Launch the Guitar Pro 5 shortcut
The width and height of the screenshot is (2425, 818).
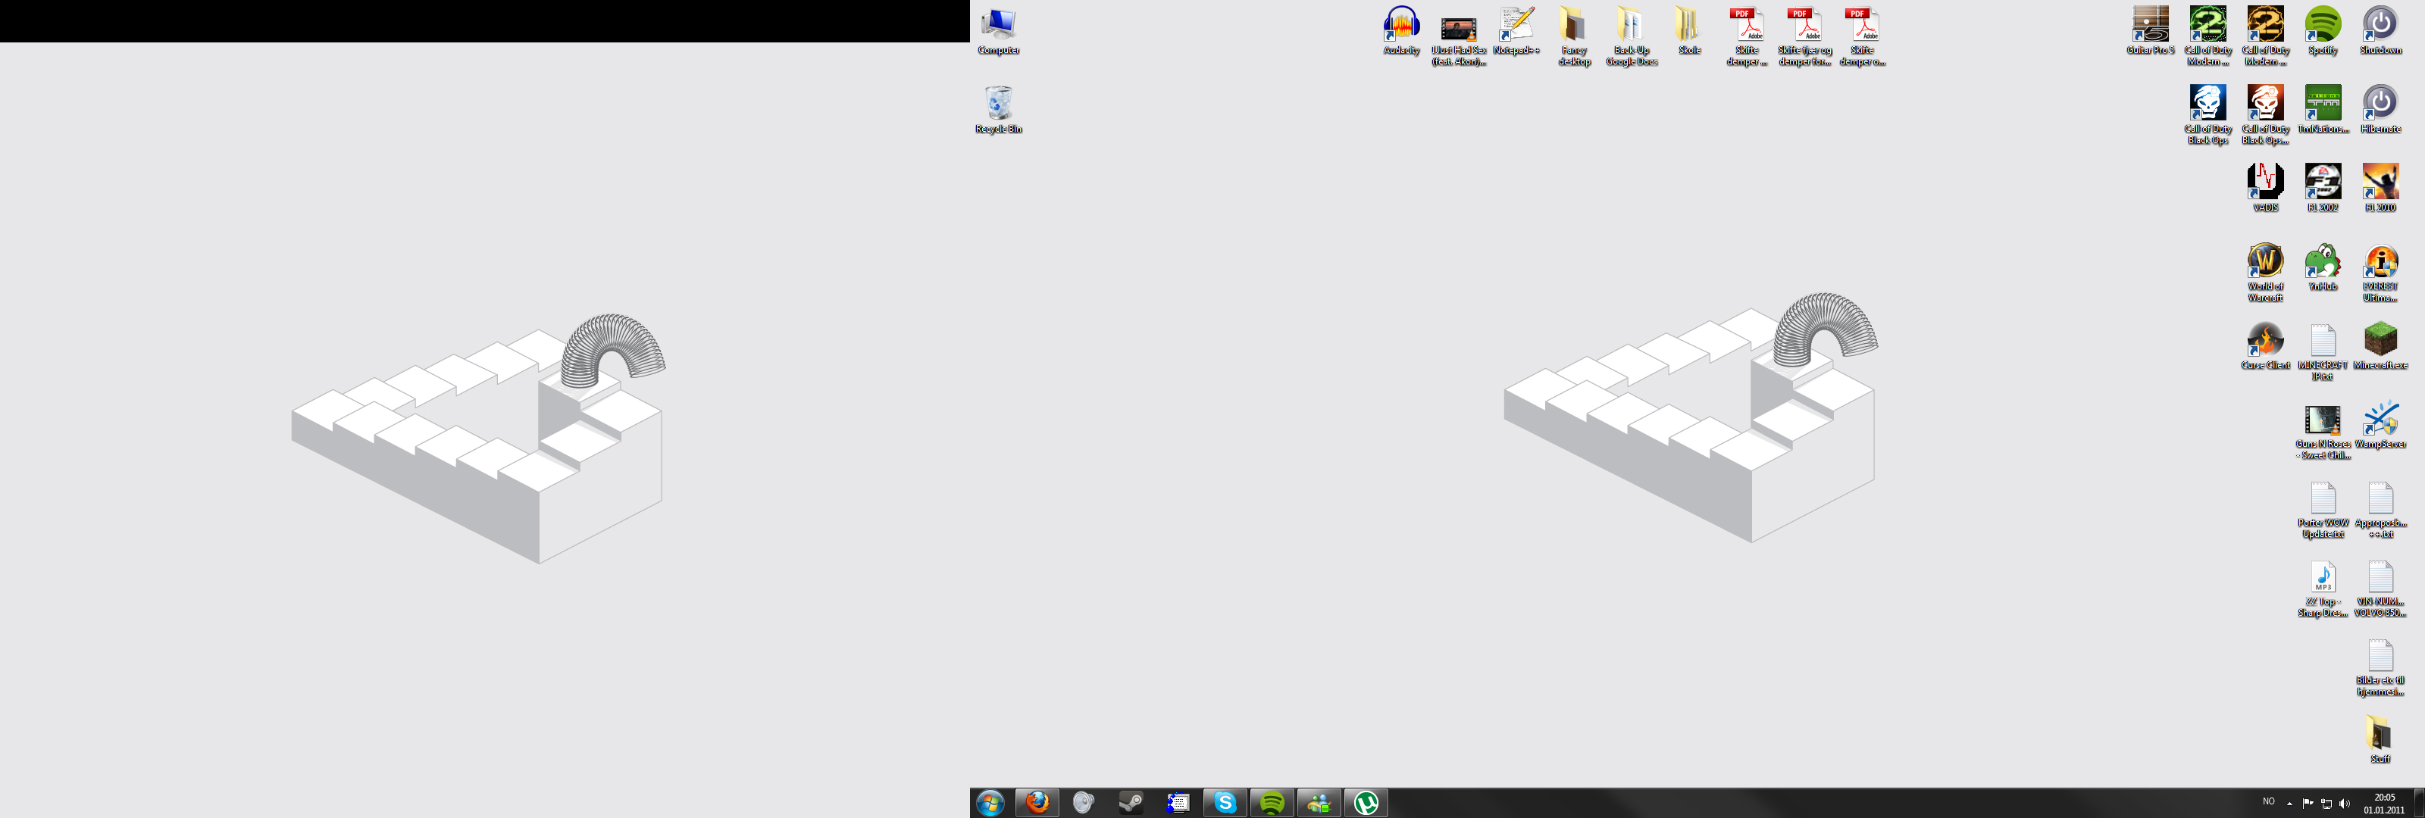coord(2150,31)
